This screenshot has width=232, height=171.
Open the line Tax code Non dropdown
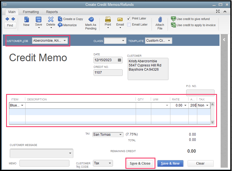(207, 105)
